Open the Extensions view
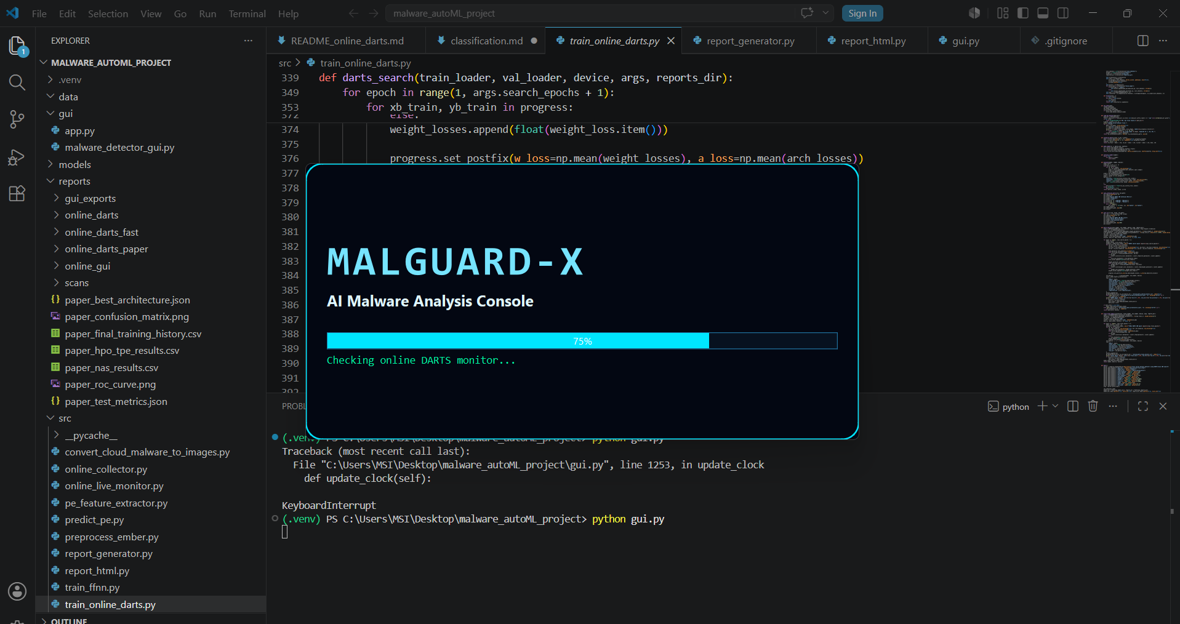This screenshot has width=1180, height=624. click(x=17, y=193)
